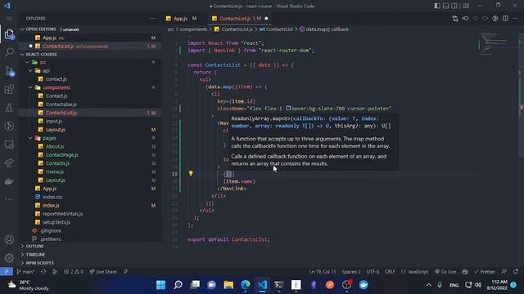Toggle secondary side bar in title bar
Viewport: 524px width, 294px height.
454,6
